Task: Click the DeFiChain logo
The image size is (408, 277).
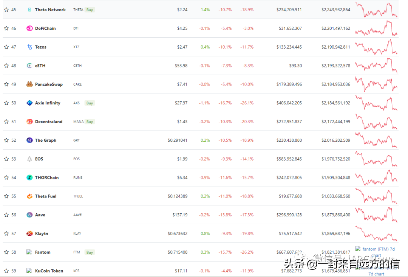Action: (29, 28)
